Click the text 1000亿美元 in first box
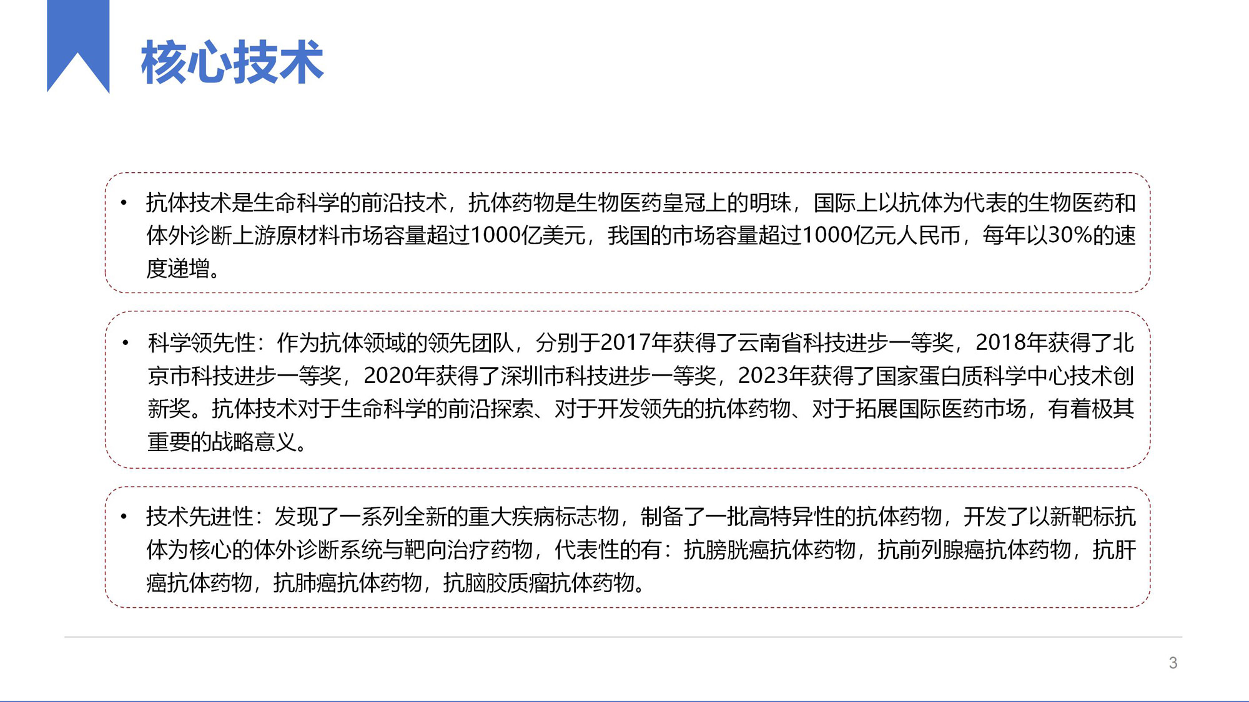This screenshot has height=702, width=1249. tap(528, 236)
